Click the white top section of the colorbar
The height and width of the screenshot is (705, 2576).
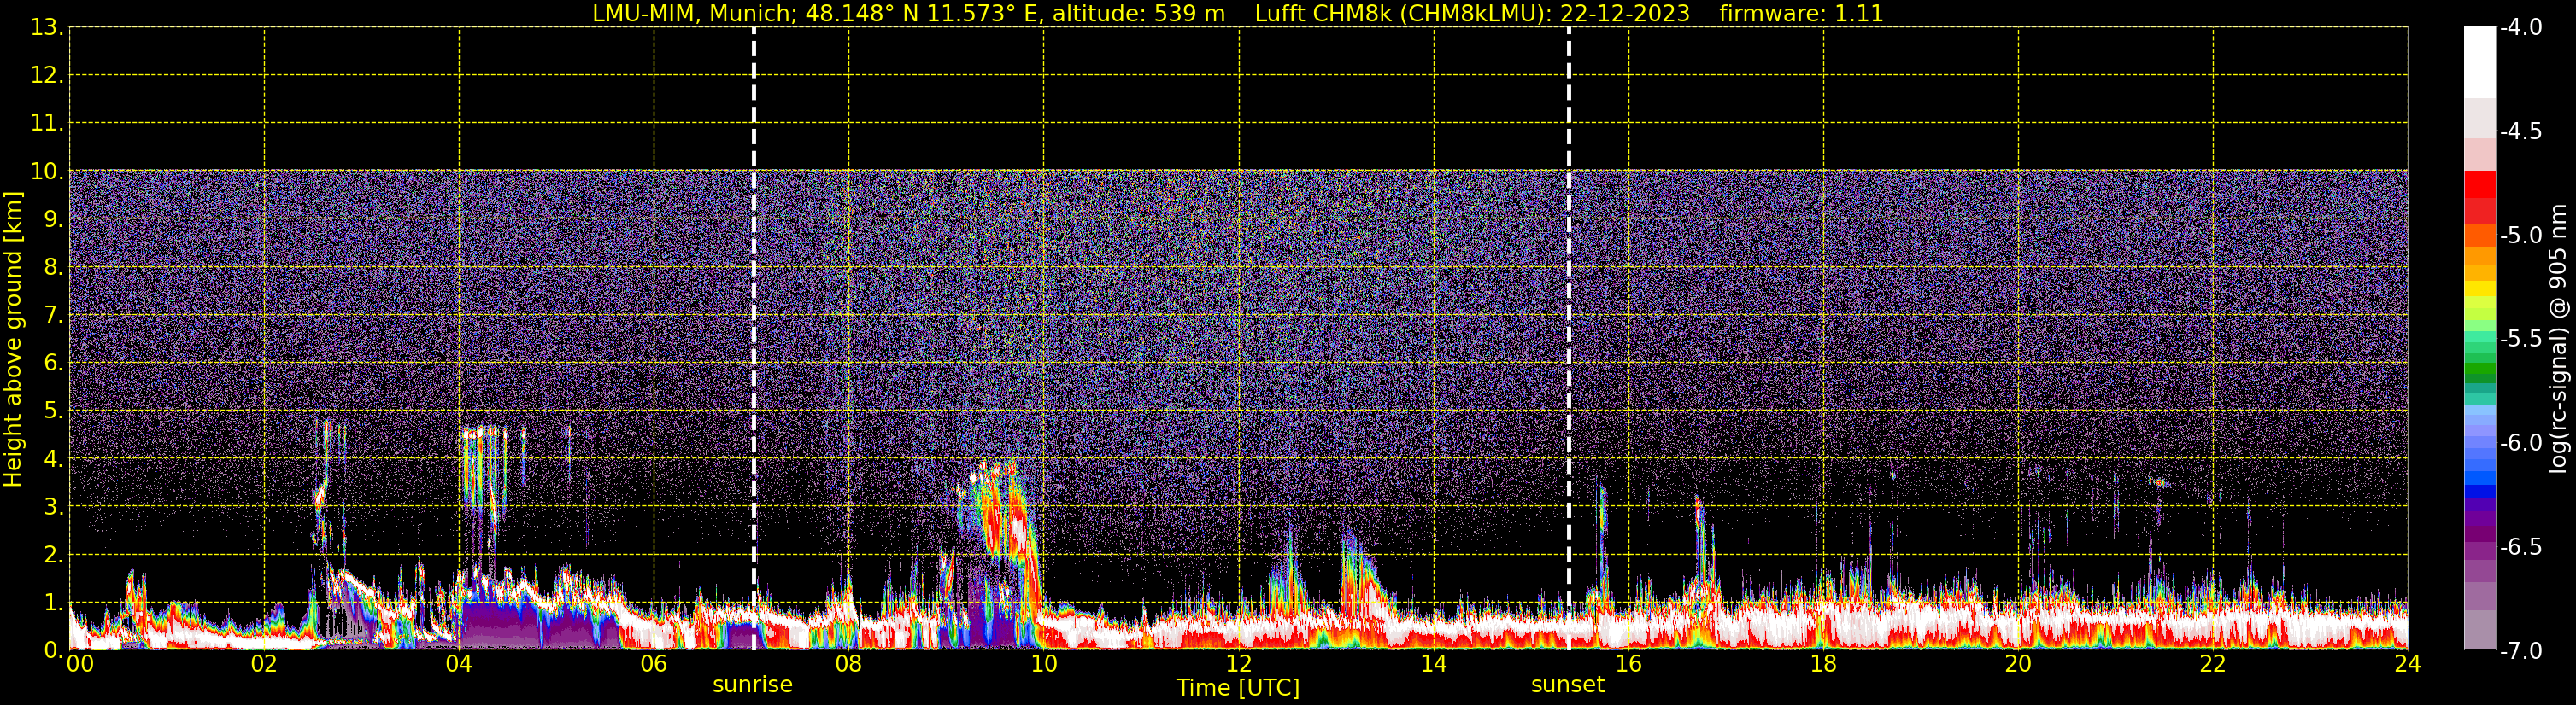pyautogui.click(x=2480, y=62)
